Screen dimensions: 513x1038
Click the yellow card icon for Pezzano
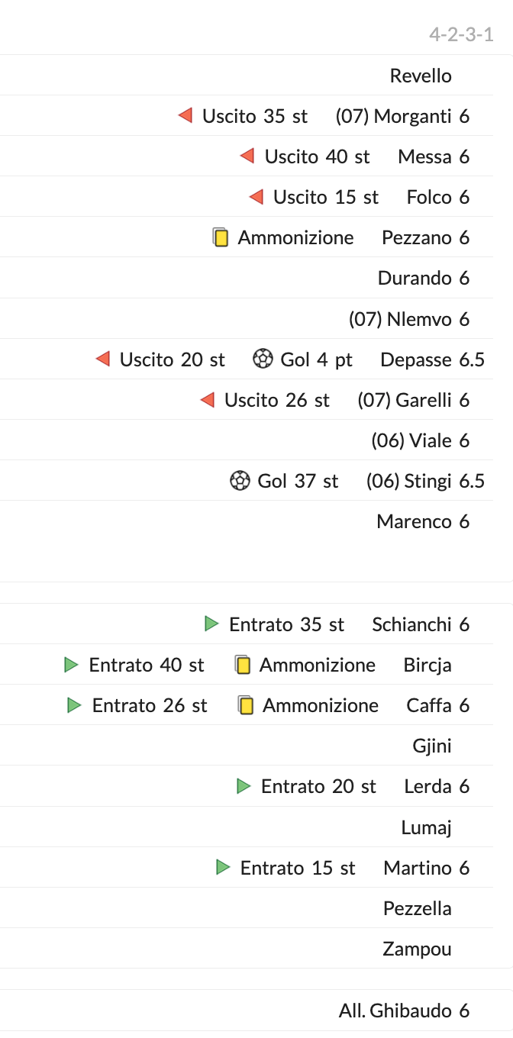pyautogui.click(x=221, y=237)
